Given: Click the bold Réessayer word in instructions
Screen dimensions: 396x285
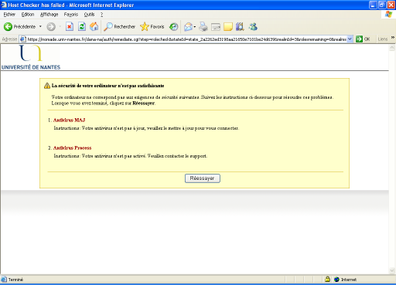Looking at the screenshot, I should point(143,103).
